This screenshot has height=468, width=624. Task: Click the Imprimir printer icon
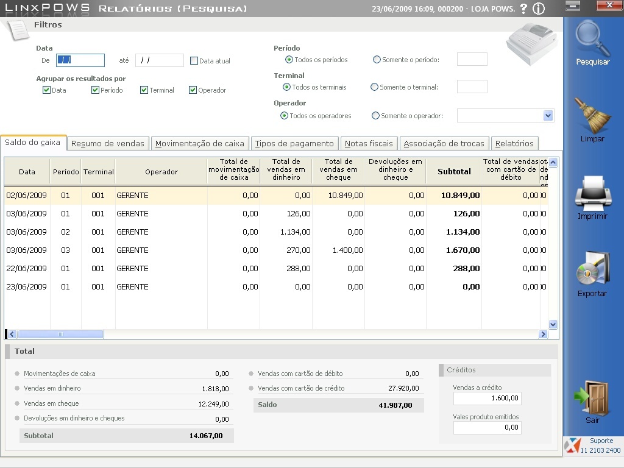coord(592,193)
